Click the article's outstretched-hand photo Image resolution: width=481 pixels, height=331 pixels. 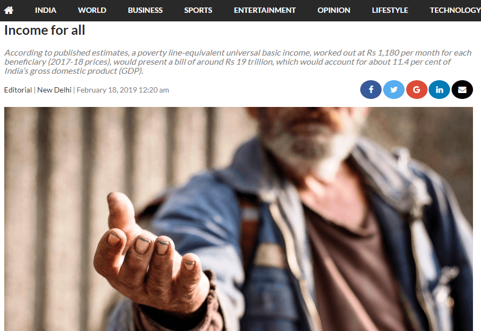click(238, 219)
